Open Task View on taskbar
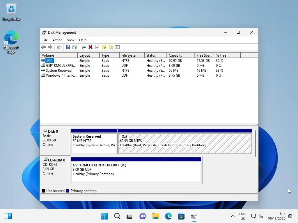This screenshot has height=223, width=298. click(x=130, y=216)
